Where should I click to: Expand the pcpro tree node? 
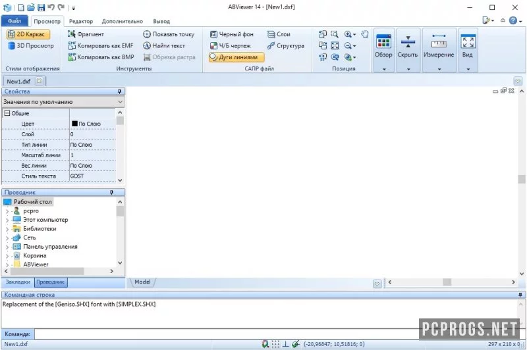pos(7,211)
